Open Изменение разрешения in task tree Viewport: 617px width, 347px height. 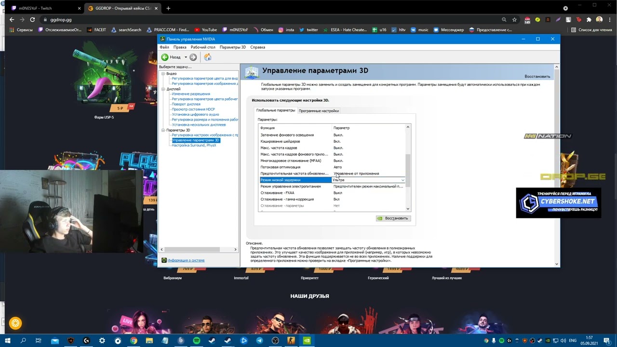tap(191, 94)
